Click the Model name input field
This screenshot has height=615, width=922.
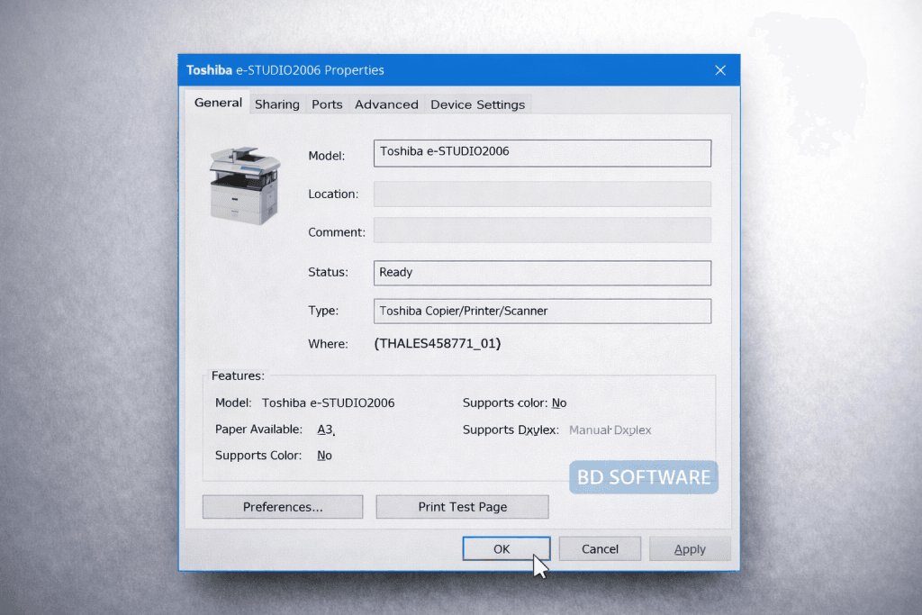point(542,153)
